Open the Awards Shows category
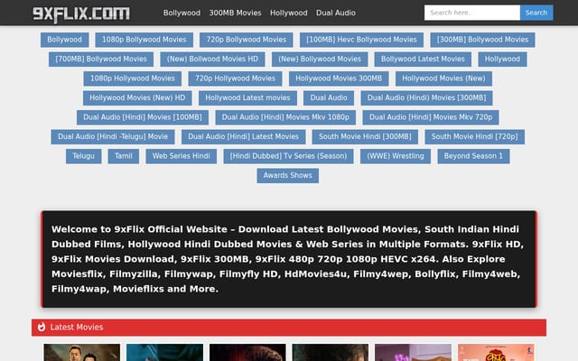The height and width of the screenshot is (361, 578). (288, 176)
